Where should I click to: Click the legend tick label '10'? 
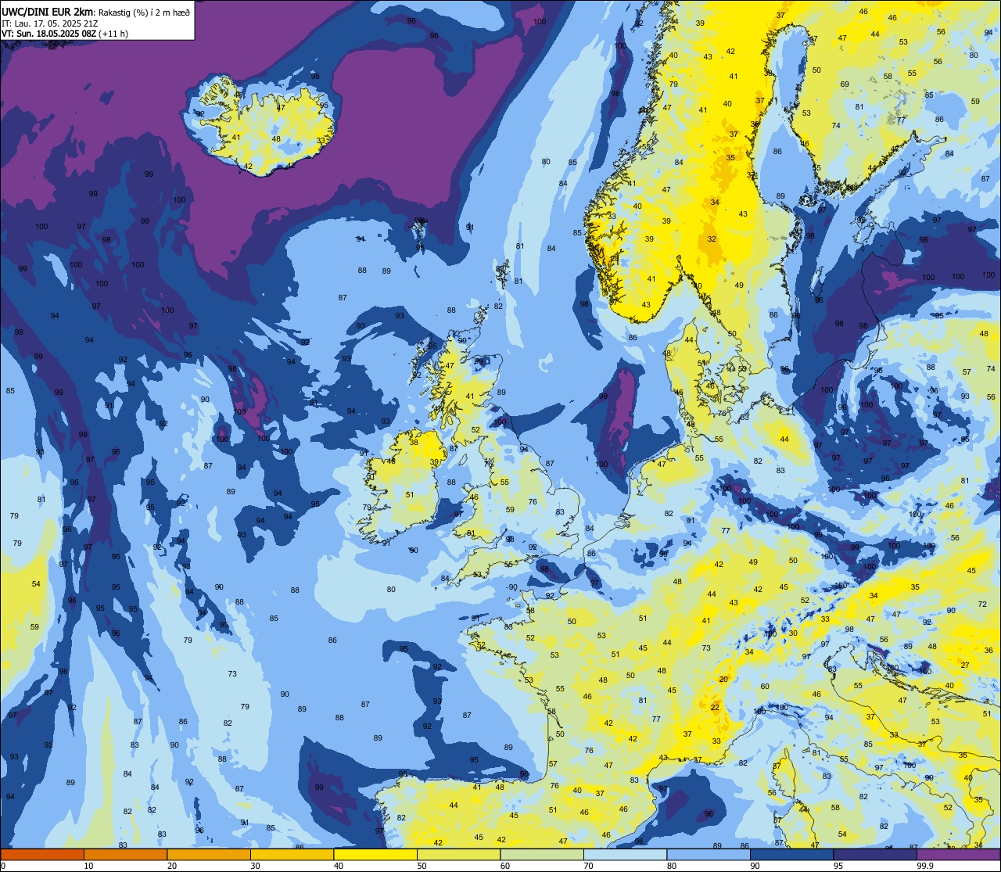(88, 866)
